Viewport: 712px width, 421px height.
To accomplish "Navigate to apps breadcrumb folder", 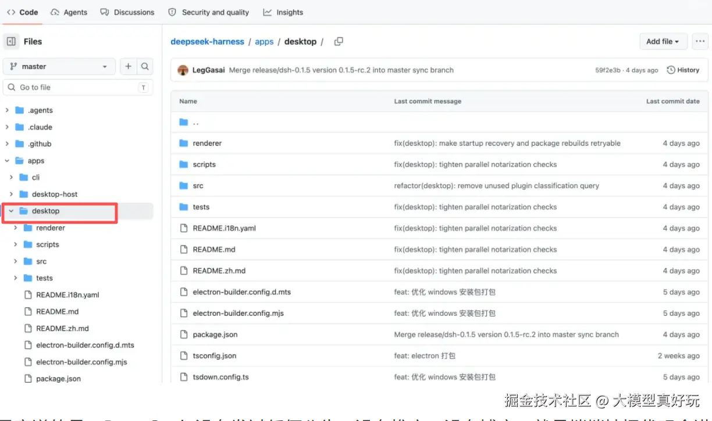I will (x=264, y=42).
